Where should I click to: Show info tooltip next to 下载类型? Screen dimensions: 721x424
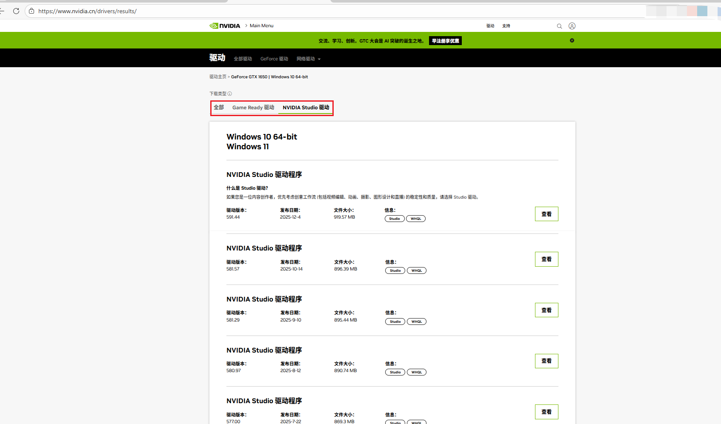coord(230,94)
